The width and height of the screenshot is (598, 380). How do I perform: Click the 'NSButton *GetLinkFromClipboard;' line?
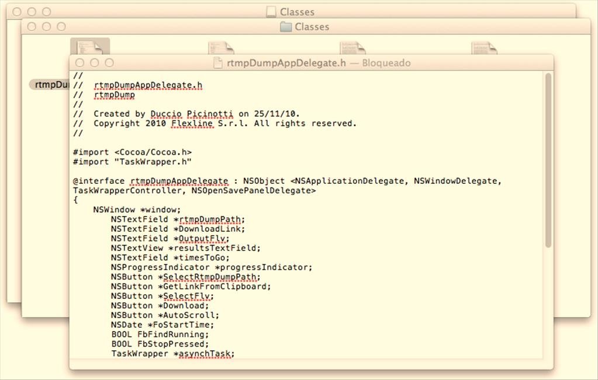[x=191, y=287]
